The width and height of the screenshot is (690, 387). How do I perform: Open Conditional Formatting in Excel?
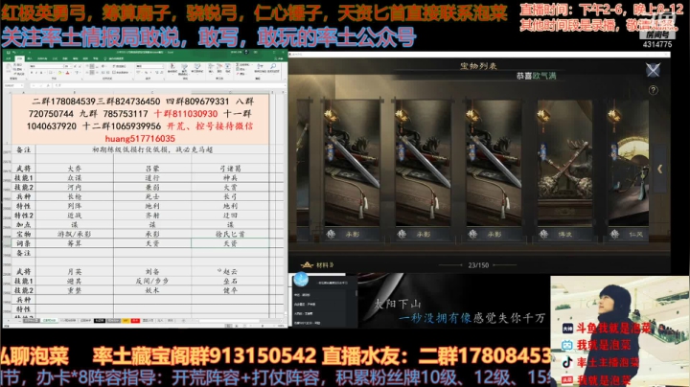172,68
